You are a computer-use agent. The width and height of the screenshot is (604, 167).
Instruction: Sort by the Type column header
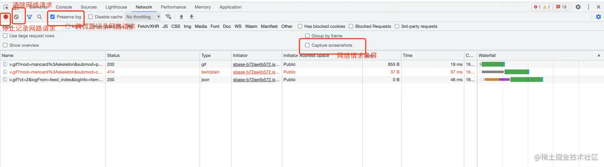coord(216,55)
